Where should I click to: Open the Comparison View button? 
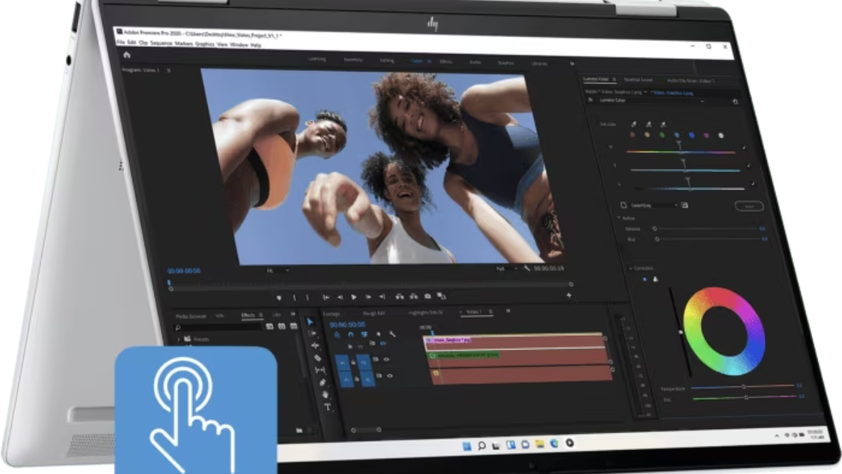click(x=441, y=296)
